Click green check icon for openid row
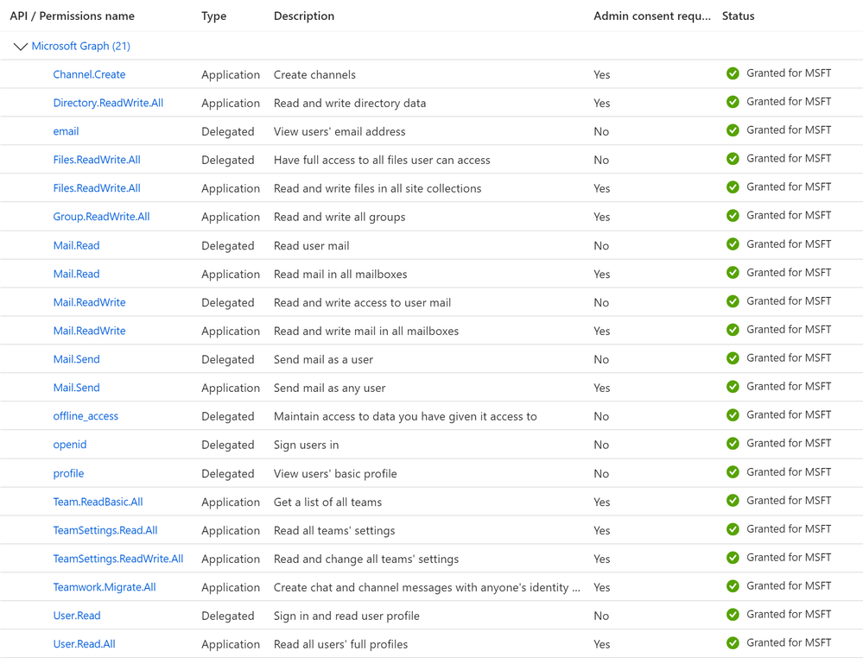This screenshot has height=670, width=863. pyautogui.click(x=733, y=444)
